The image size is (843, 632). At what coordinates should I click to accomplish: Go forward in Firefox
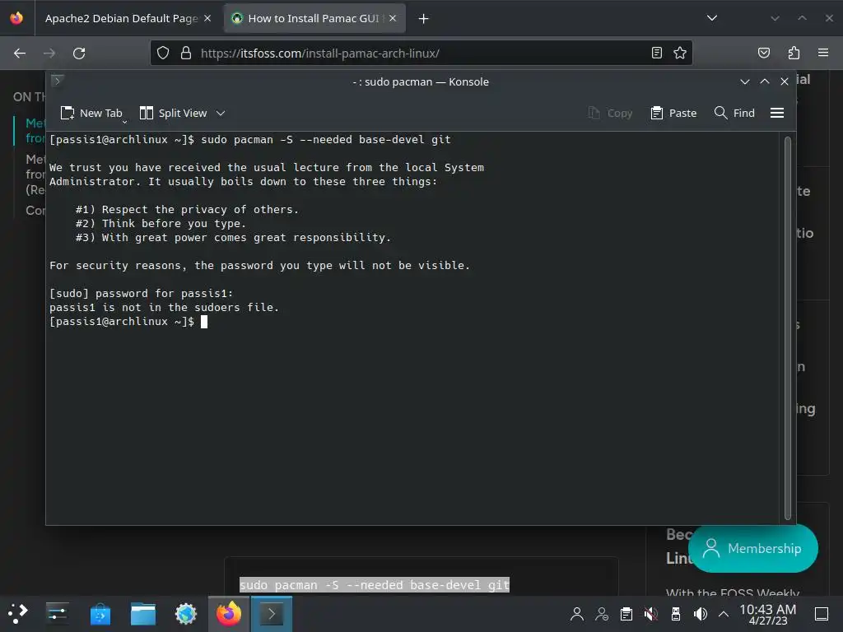[49, 53]
